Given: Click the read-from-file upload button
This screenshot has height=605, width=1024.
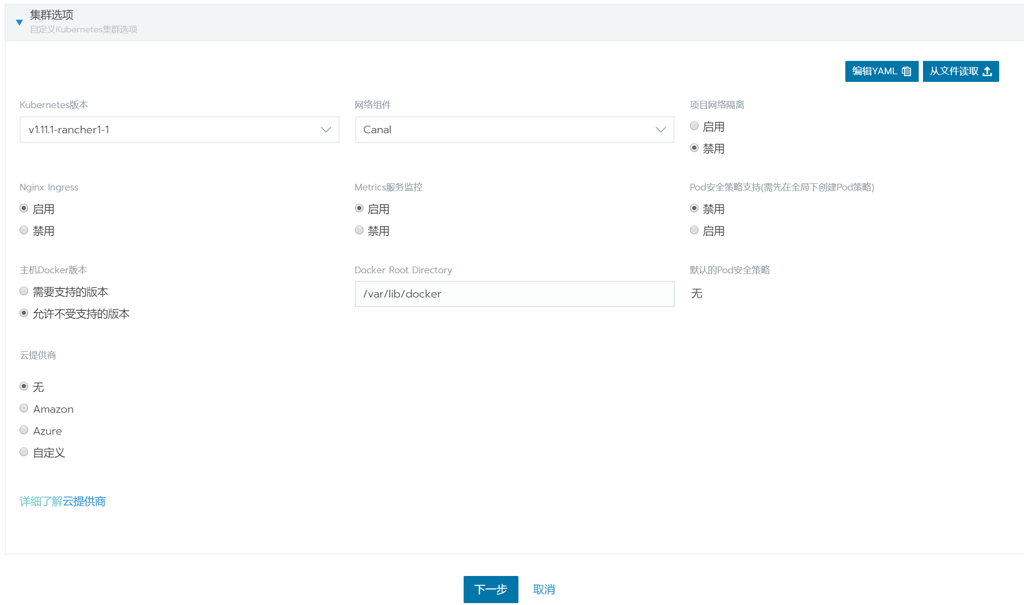Looking at the screenshot, I should tap(960, 71).
